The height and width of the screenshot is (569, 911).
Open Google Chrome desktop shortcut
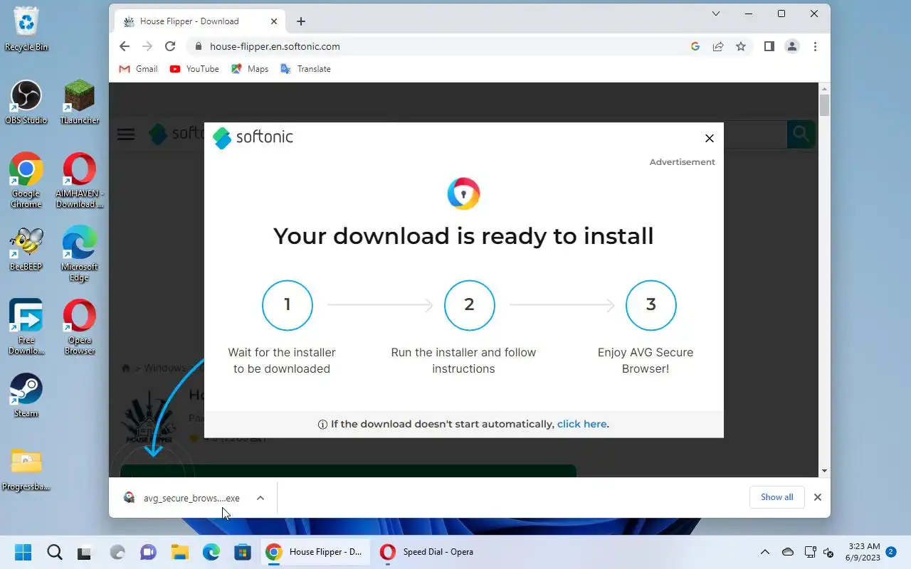(26, 180)
